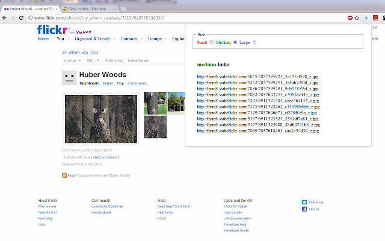Open the house and trees thumbnail
This screenshot has height=241, width=385.
click(176, 103)
